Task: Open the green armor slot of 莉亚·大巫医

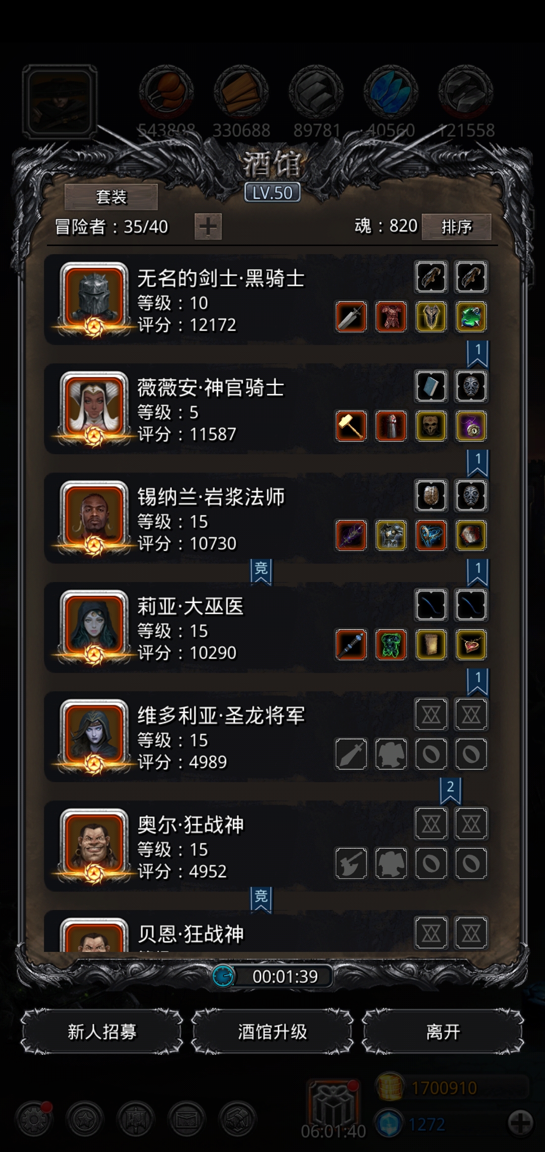Action: (x=391, y=645)
